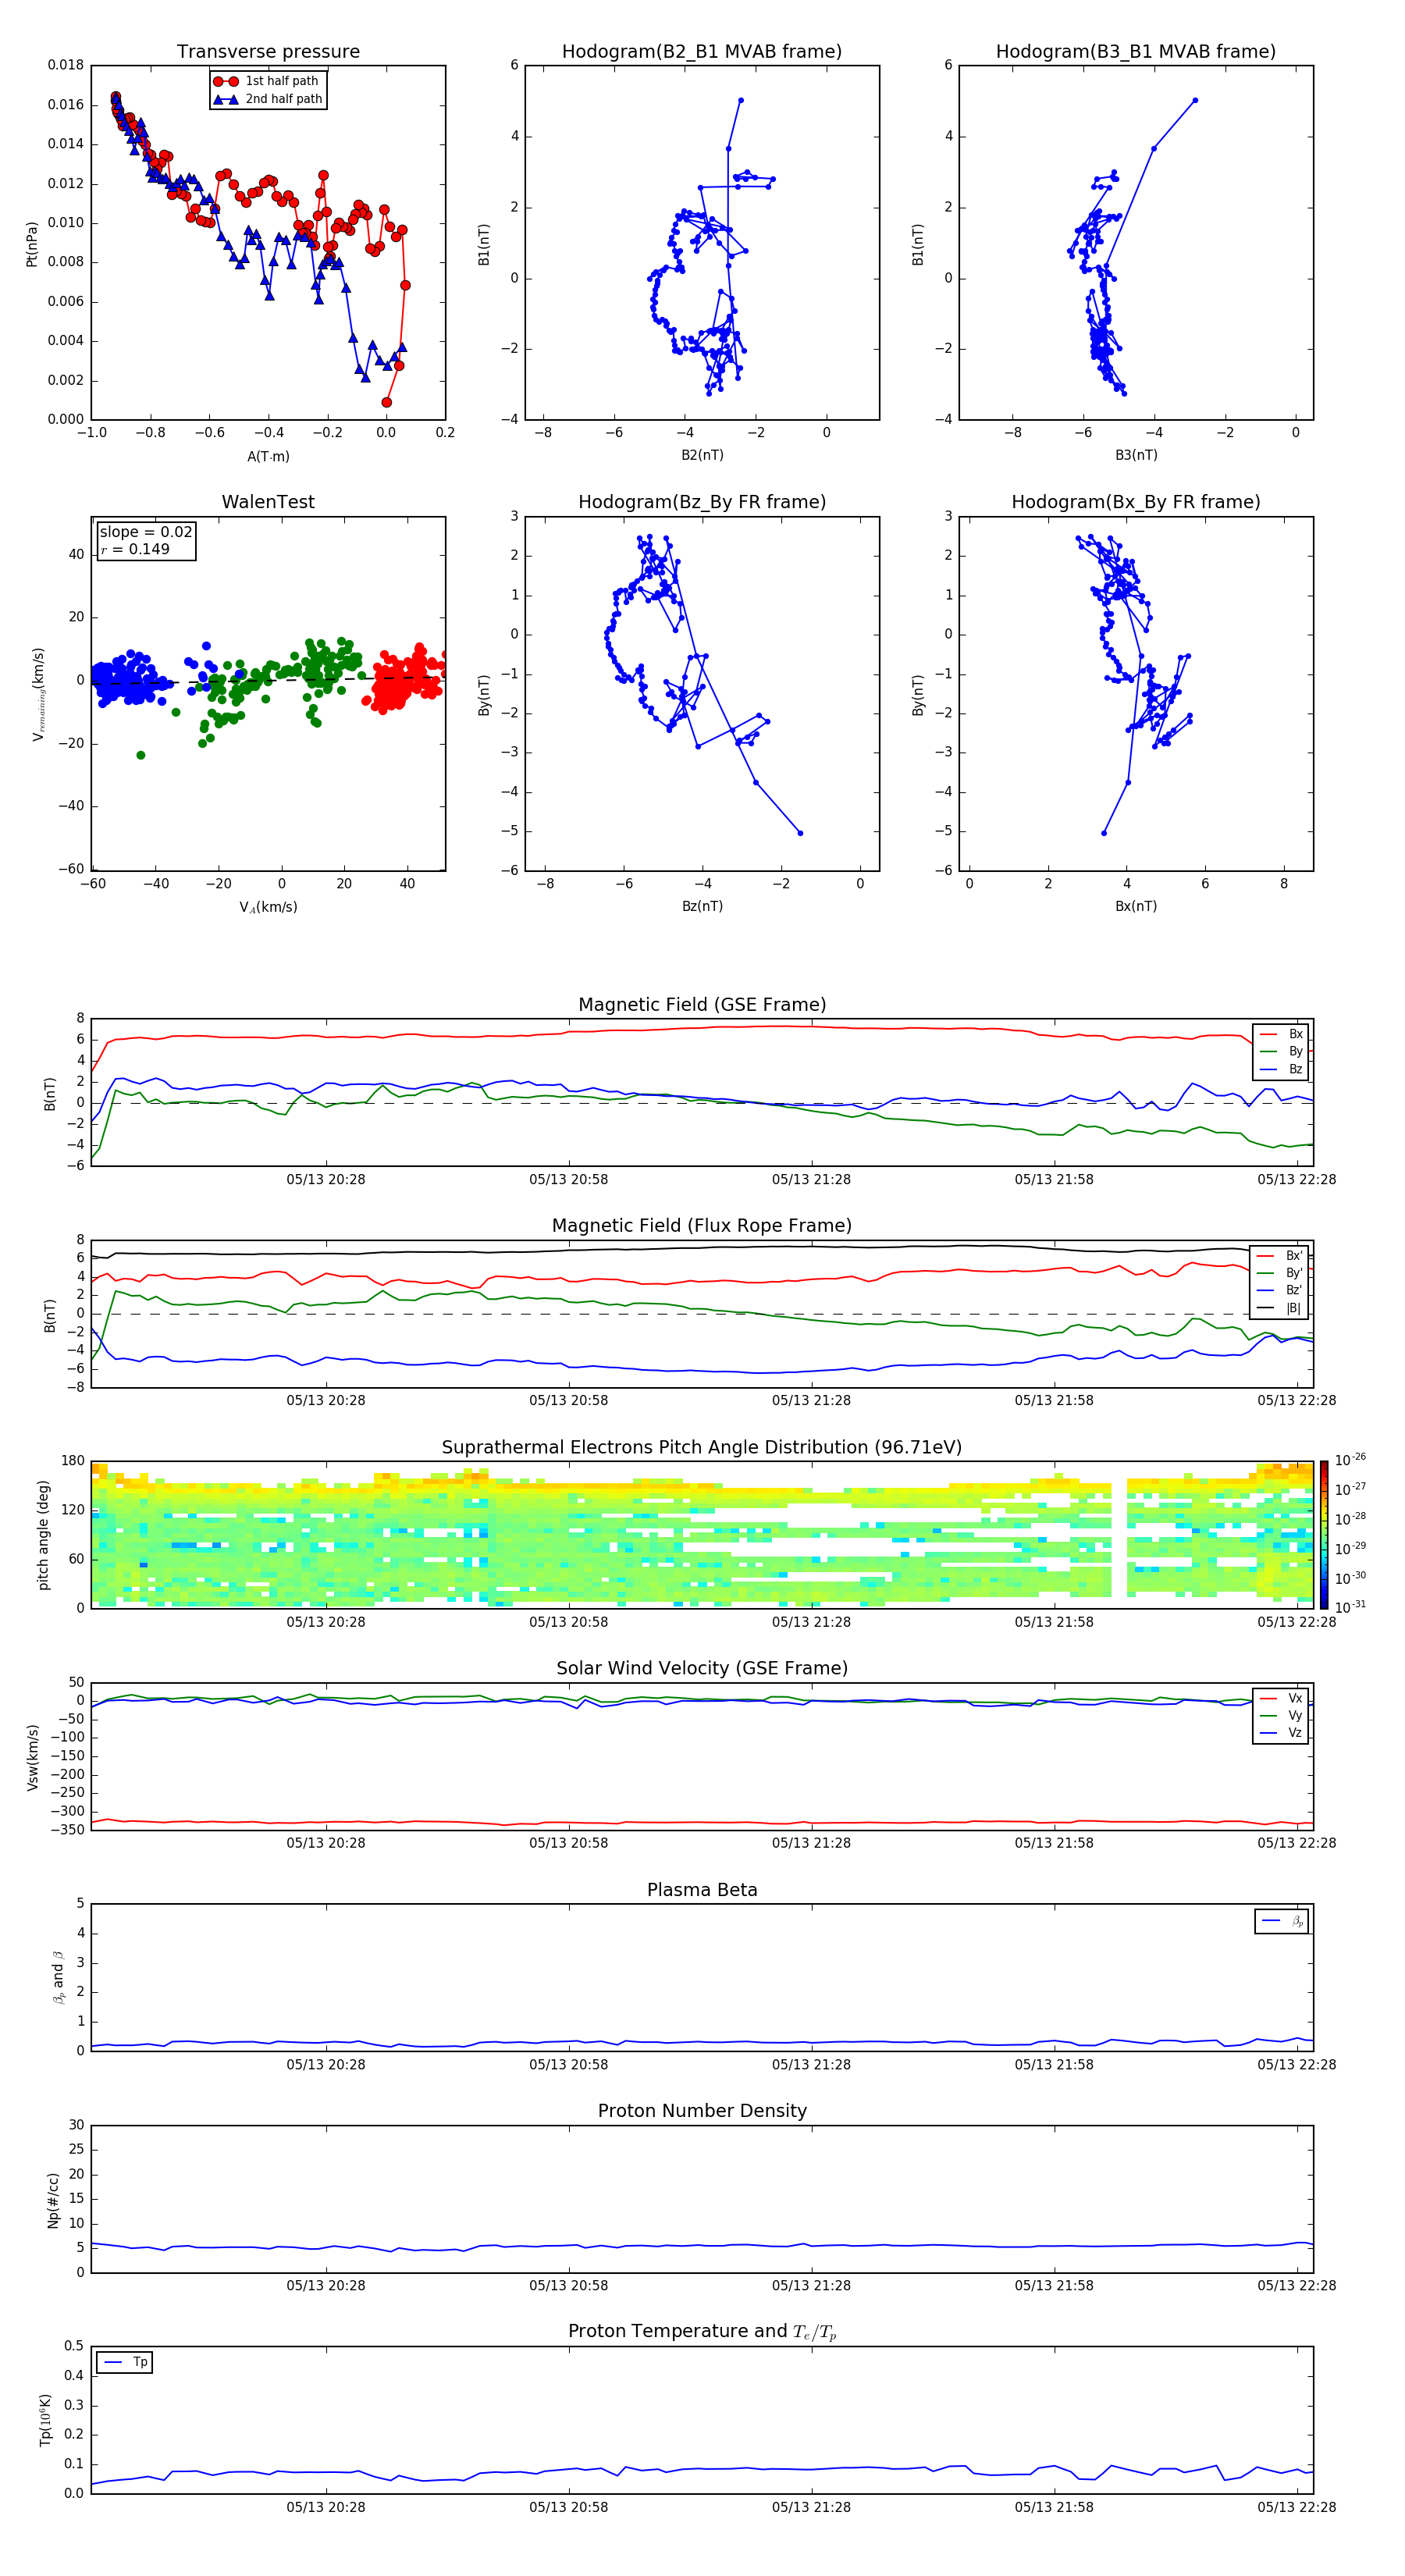Select Bz in the GSE Frame legend
Viewport: 1405px width, 2576px height.
pos(1281,1069)
